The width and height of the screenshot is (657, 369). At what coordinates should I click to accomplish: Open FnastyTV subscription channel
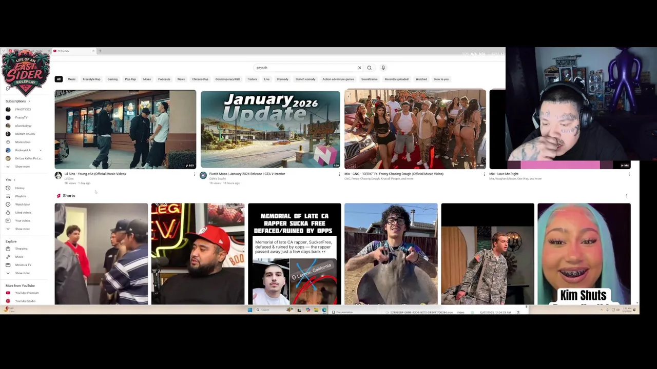(x=21, y=117)
